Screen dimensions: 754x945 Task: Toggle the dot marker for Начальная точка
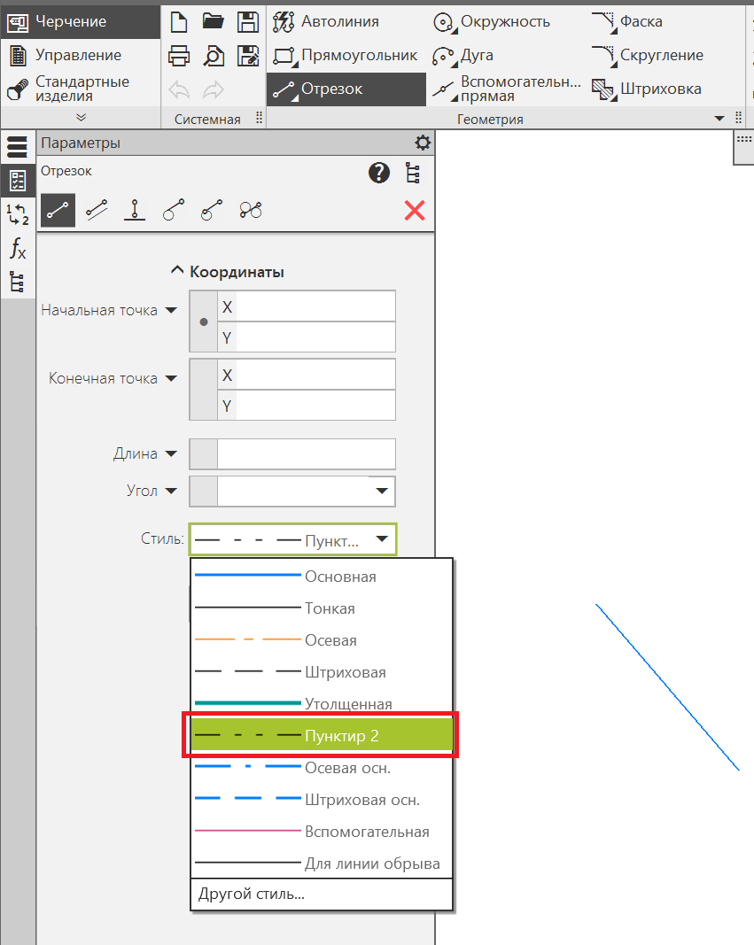tap(204, 322)
